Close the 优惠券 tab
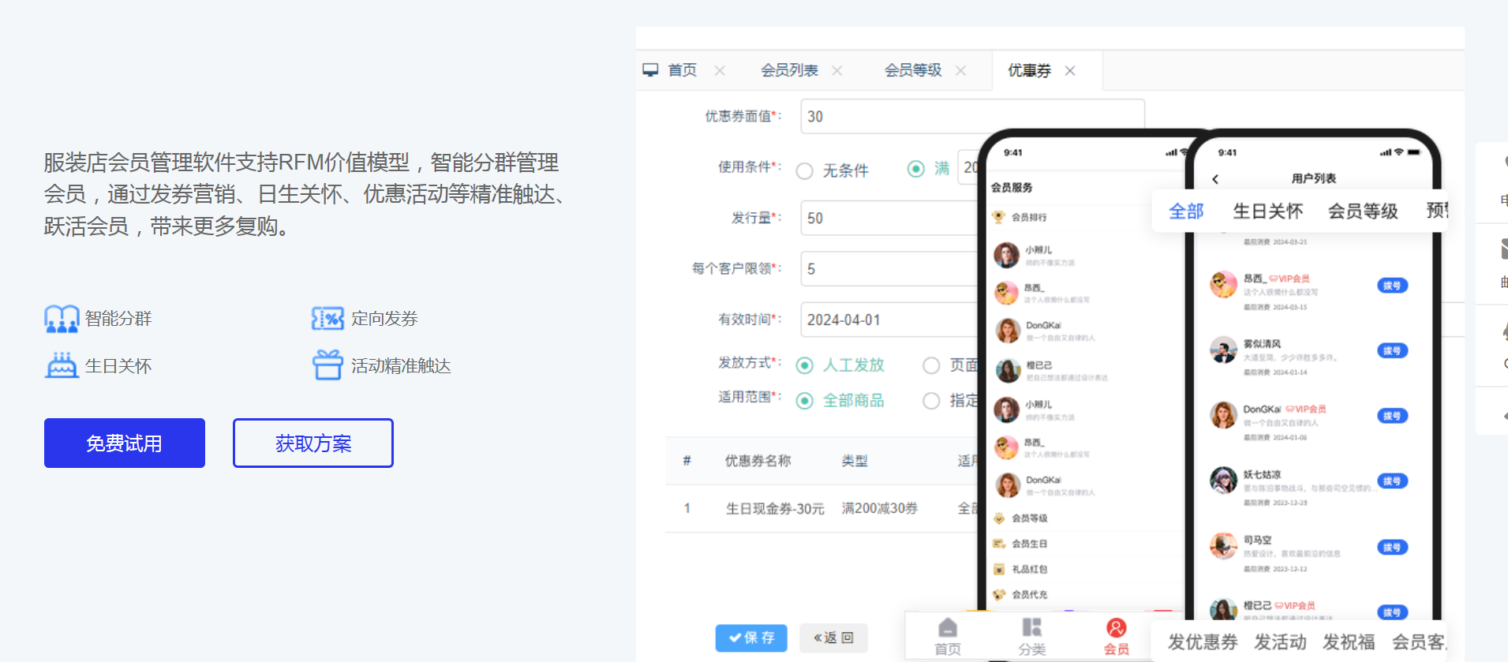The width and height of the screenshot is (1508, 662). pos(1070,70)
